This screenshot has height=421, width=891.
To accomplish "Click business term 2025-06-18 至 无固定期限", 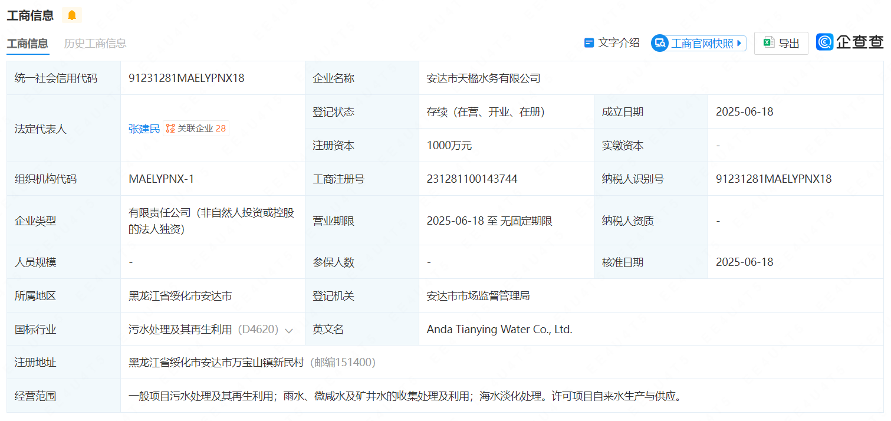I will 489,221.
